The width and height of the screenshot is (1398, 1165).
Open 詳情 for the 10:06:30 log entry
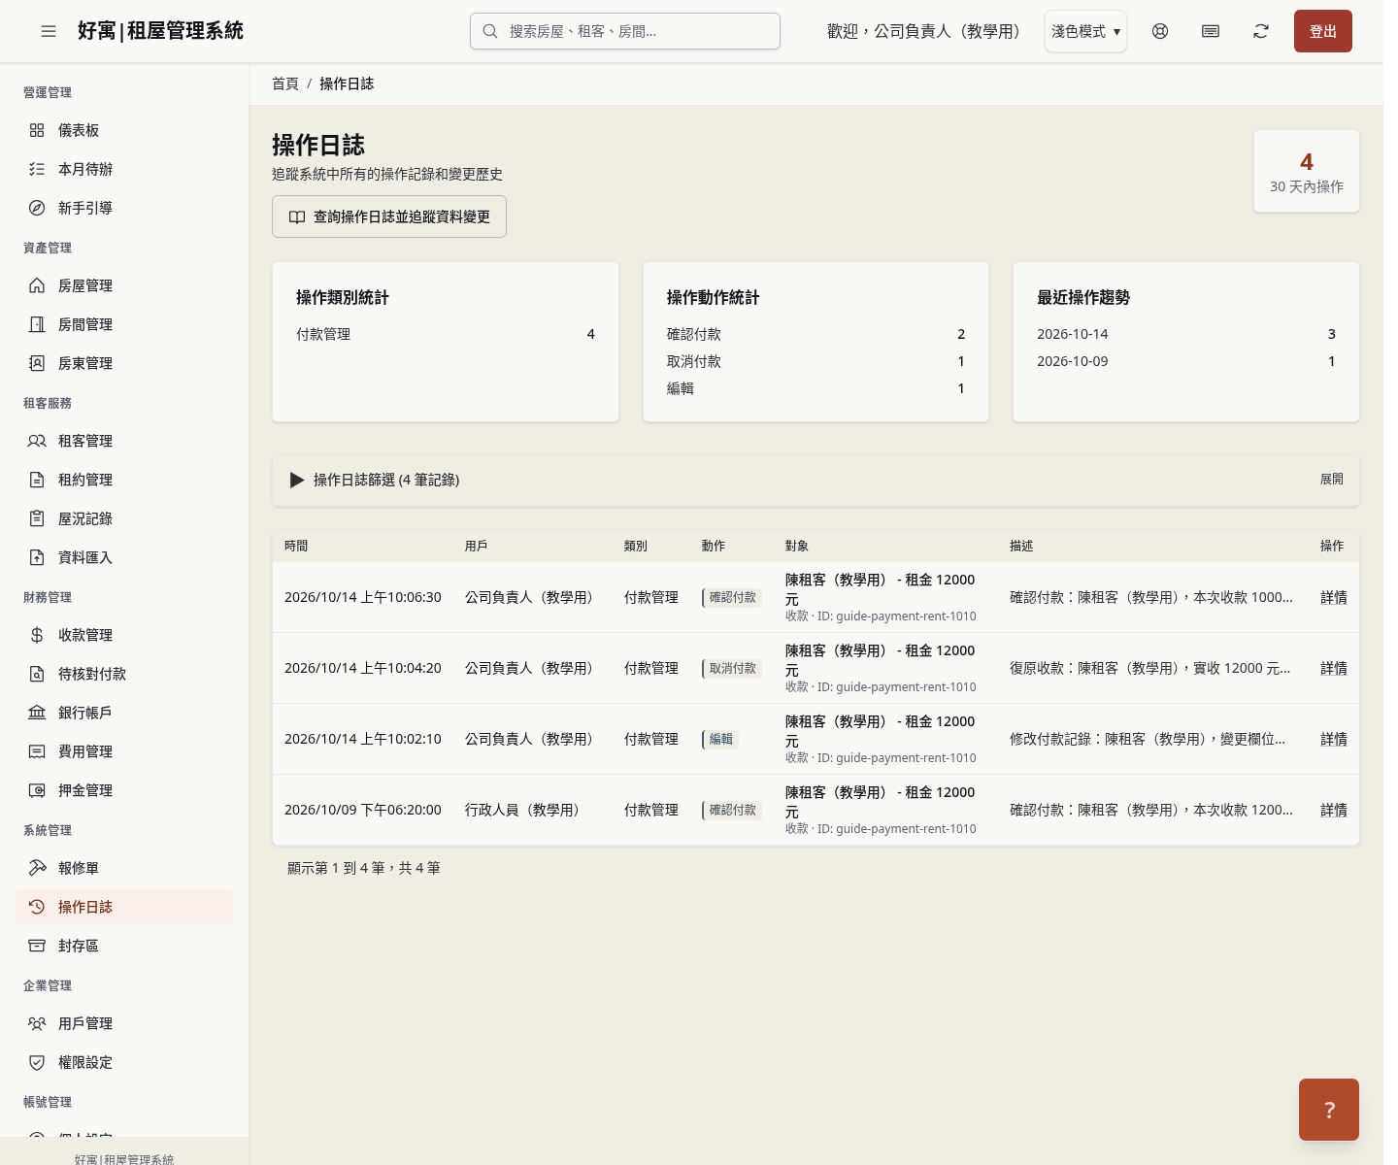click(1334, 598)
